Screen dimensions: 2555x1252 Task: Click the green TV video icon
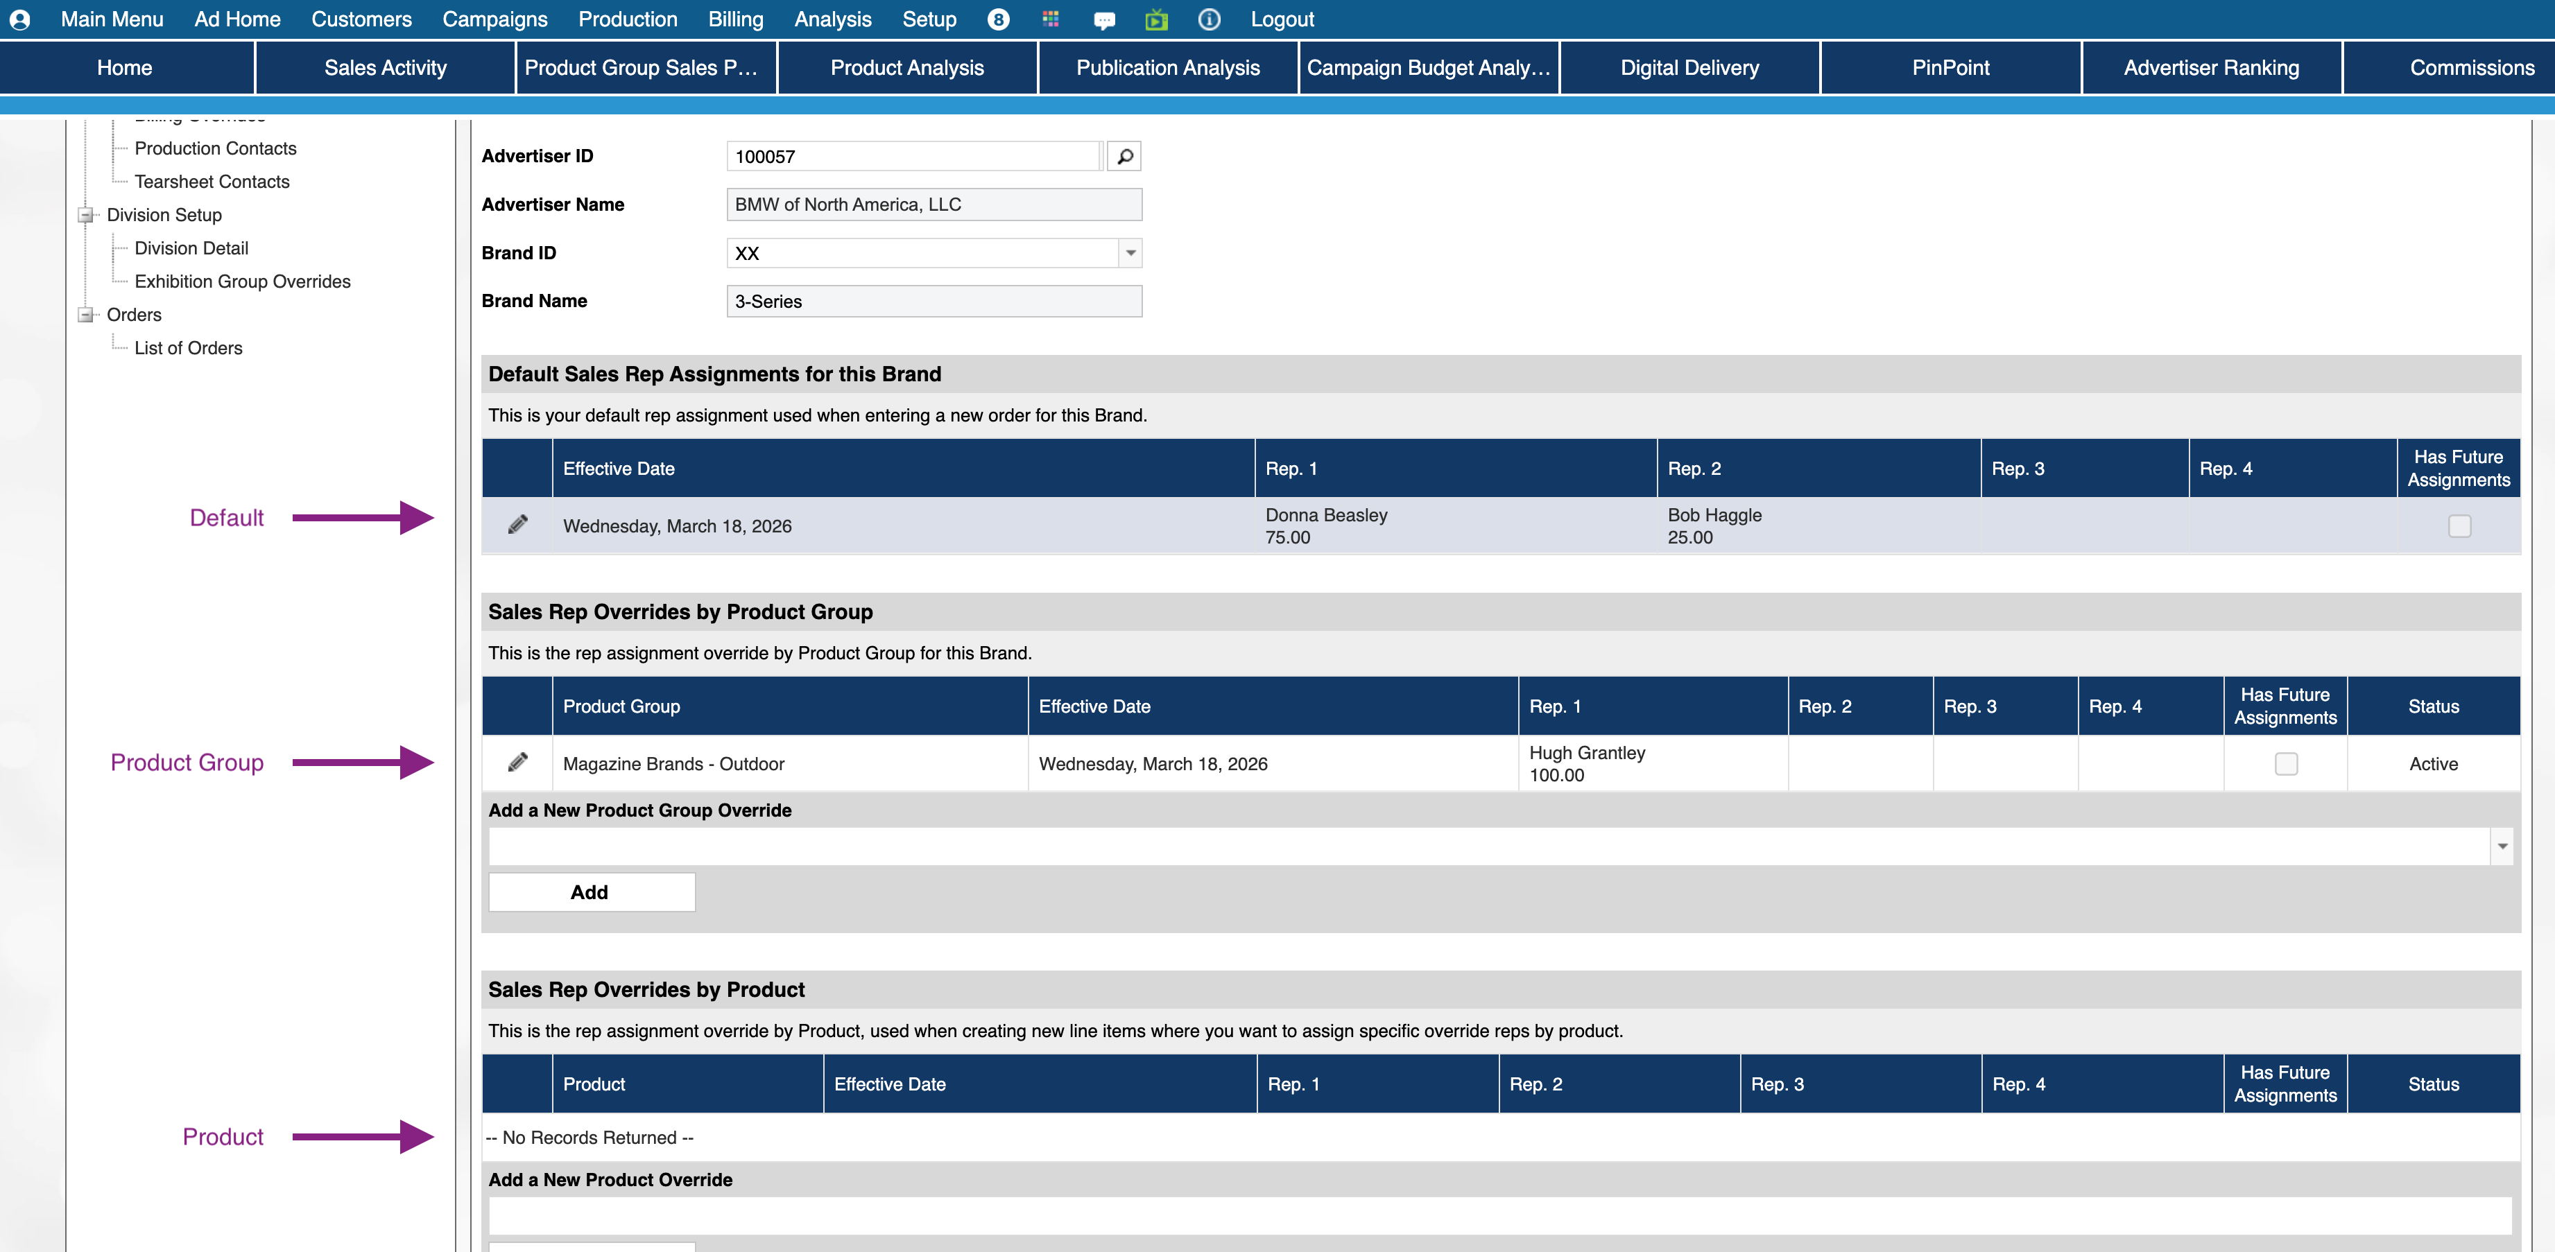pyautogui.click(x=1155, y=20)
